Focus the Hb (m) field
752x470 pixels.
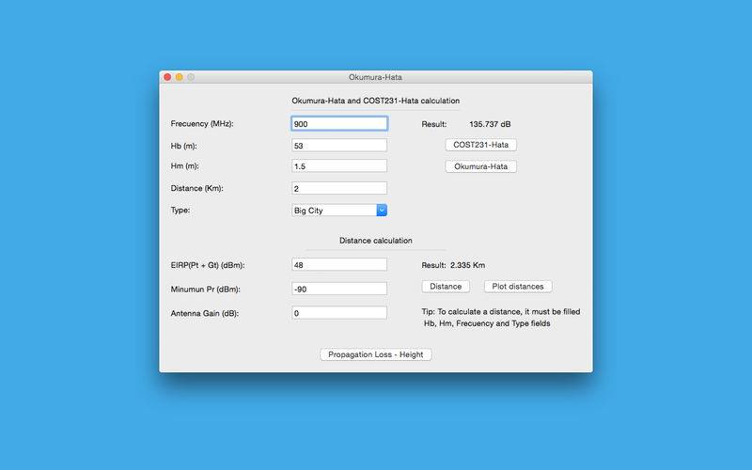click(x=339, y=146)
